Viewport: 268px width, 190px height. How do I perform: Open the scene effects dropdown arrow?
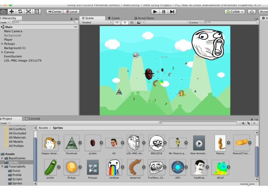[143, 22]
